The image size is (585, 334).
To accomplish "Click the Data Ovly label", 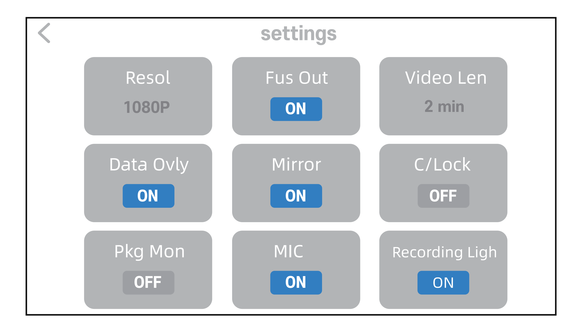I will tap(149, 165).
